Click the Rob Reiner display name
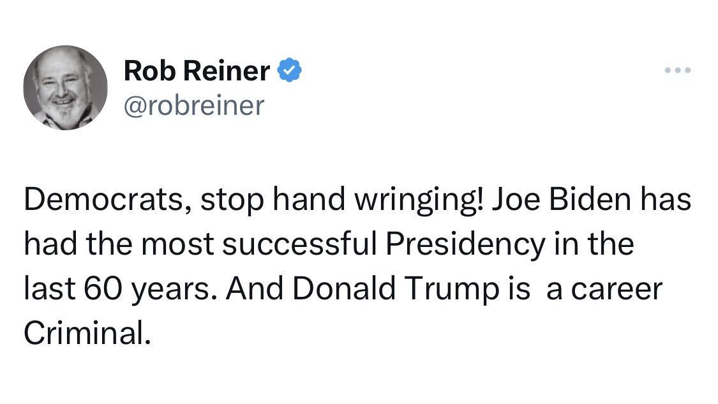 (197, 70)
